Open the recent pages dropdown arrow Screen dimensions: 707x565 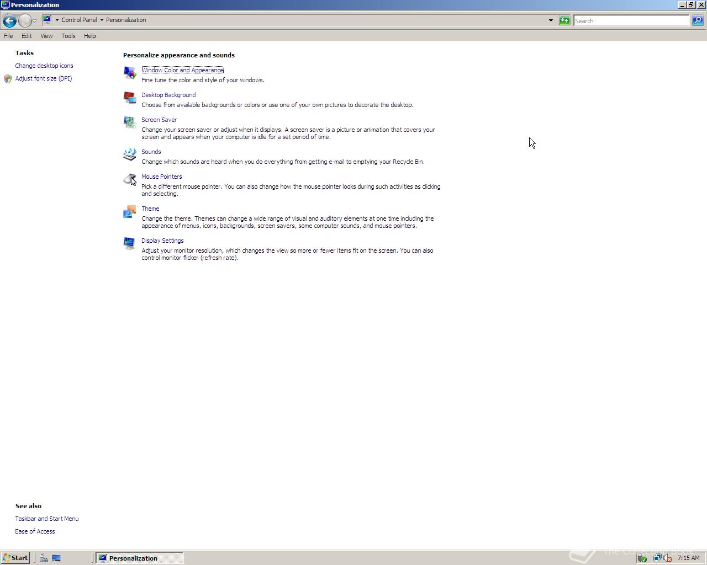point(35,21)
